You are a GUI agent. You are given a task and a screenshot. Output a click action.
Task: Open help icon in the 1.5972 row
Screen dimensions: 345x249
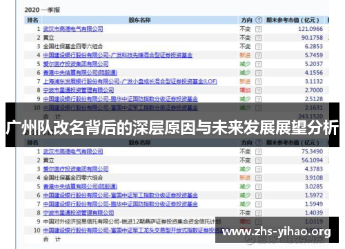(259, 195)
